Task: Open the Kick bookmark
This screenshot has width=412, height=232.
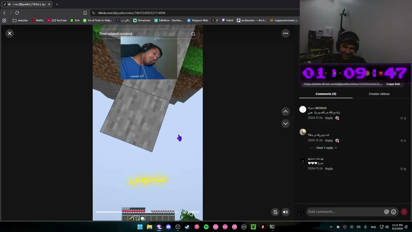Action: [75, 20]
